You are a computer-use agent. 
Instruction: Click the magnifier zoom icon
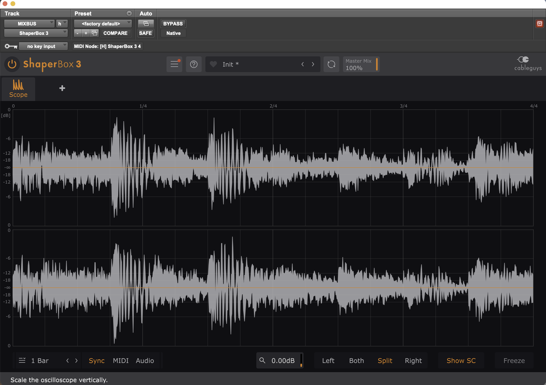click(262, 360)
